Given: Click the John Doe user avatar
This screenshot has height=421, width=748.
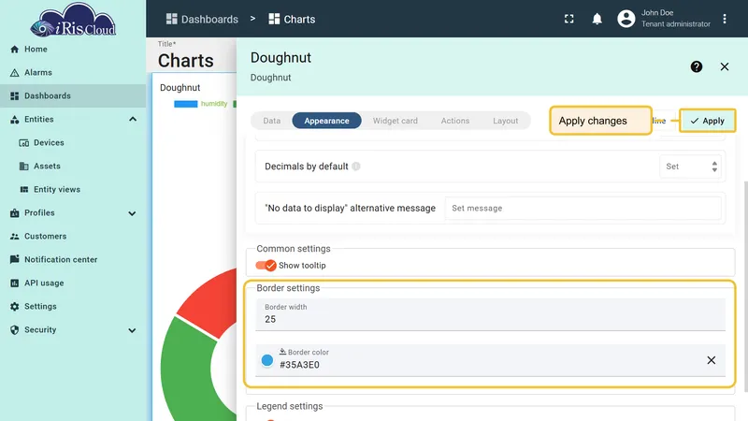Looking at the screenshot, I should coord(626,19).
